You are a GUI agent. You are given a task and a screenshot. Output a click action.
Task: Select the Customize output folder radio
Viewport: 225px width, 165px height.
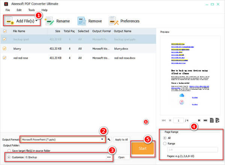pos(9,157)
